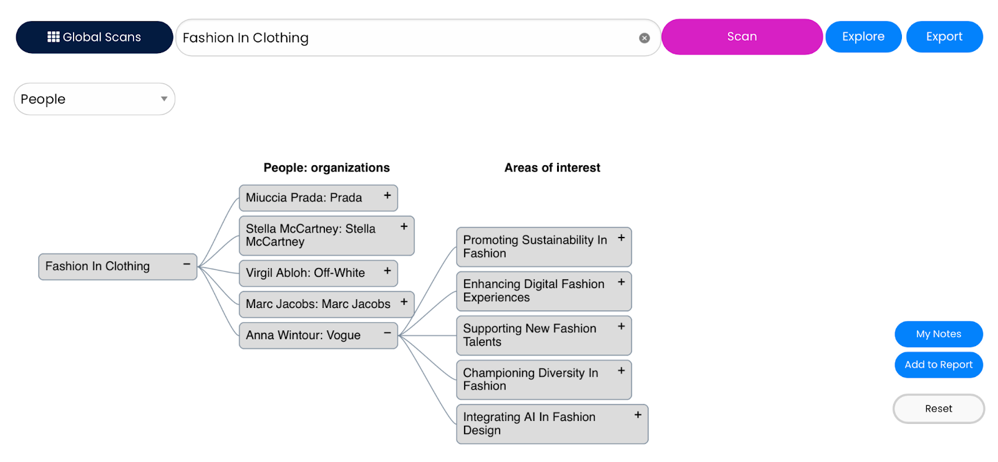998x462 pixels.
Task: Clear the search field with the X icon
Action: pyautogui.click(x=644, y=38)
